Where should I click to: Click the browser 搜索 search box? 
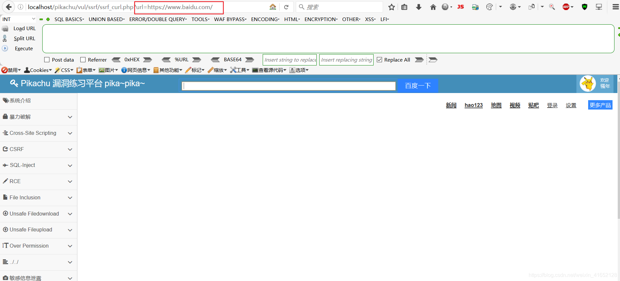click(x=339, y=7)
